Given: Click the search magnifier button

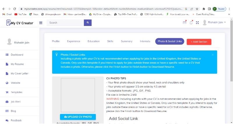Looking at the screenshot, I should pos(88,23).
